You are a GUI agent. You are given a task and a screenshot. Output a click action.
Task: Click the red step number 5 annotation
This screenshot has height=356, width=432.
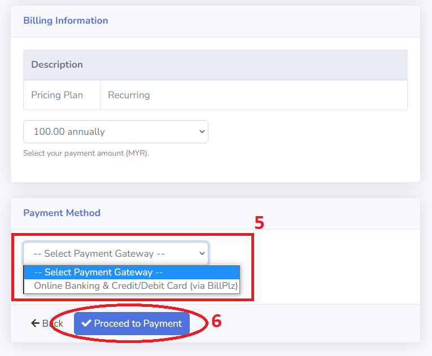point(259,222)
